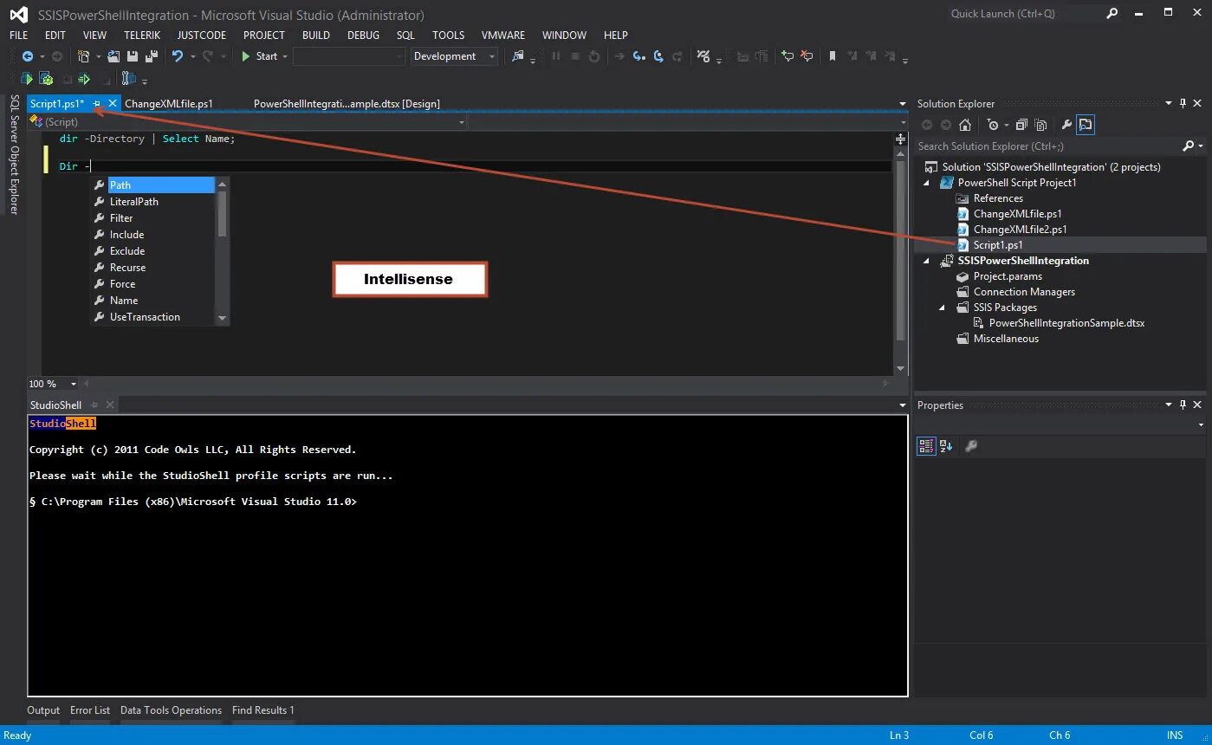Toggle Preview Selected Items in Solution Explorer

pyautogui.click(x=1086, y=125)
